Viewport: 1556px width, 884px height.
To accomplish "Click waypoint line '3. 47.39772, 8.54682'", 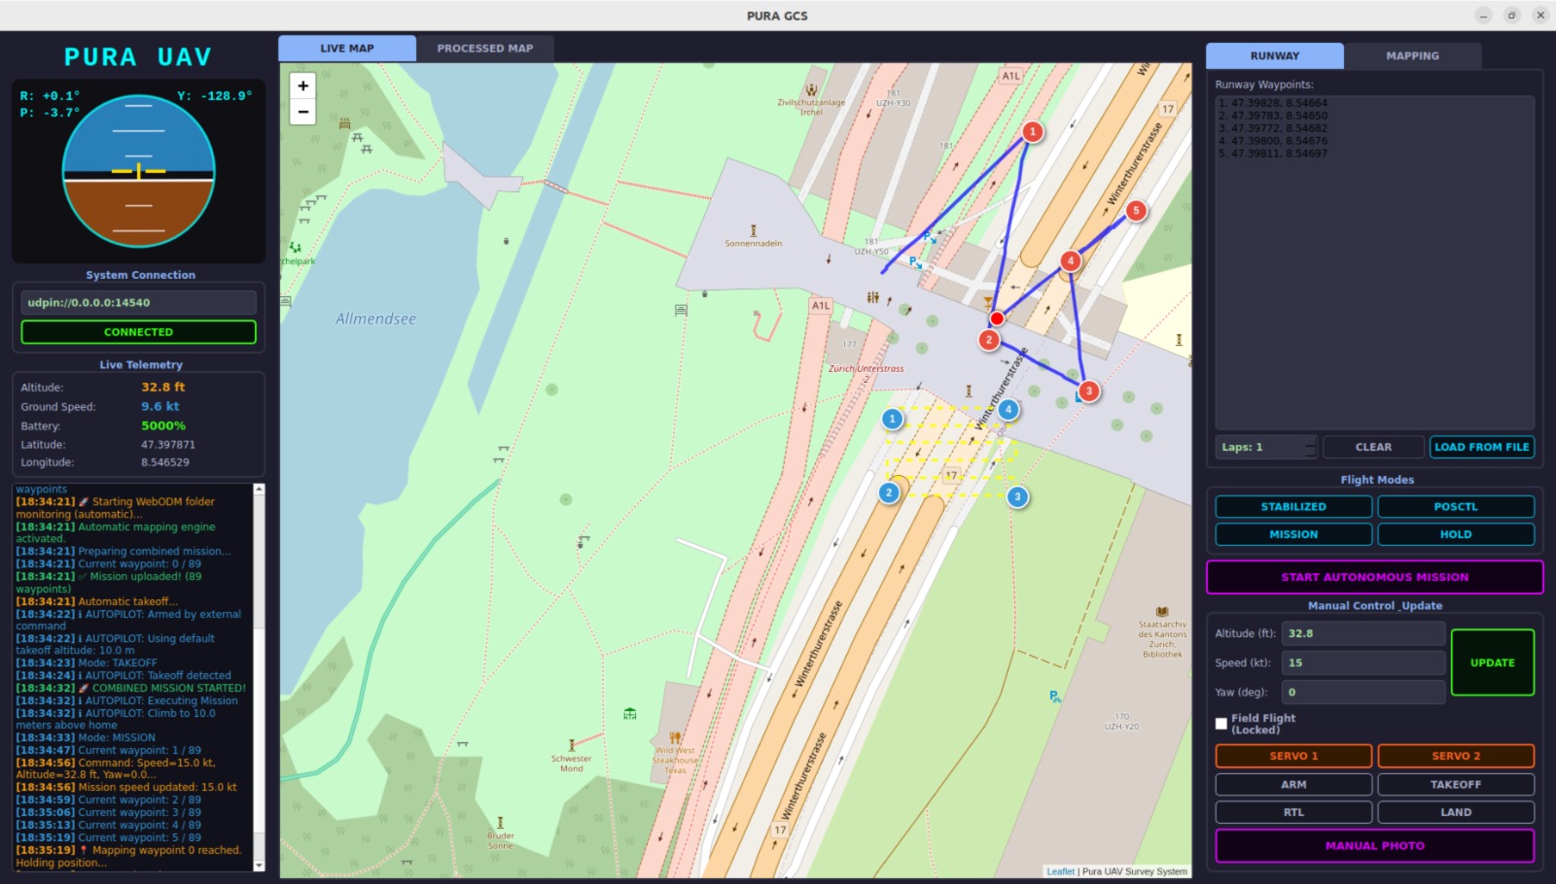I will point(1273,128).
